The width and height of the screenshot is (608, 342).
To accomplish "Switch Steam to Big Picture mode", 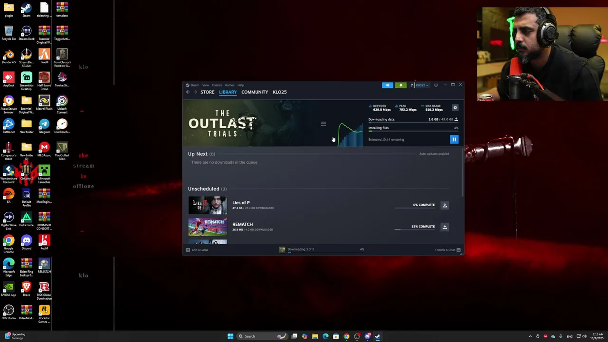I will (436, 85).
